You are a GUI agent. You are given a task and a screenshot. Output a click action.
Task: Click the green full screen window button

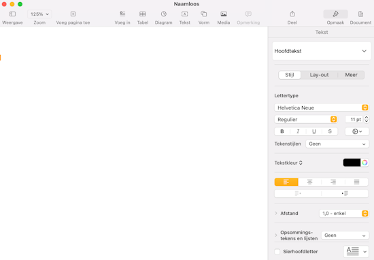[20, 4]
